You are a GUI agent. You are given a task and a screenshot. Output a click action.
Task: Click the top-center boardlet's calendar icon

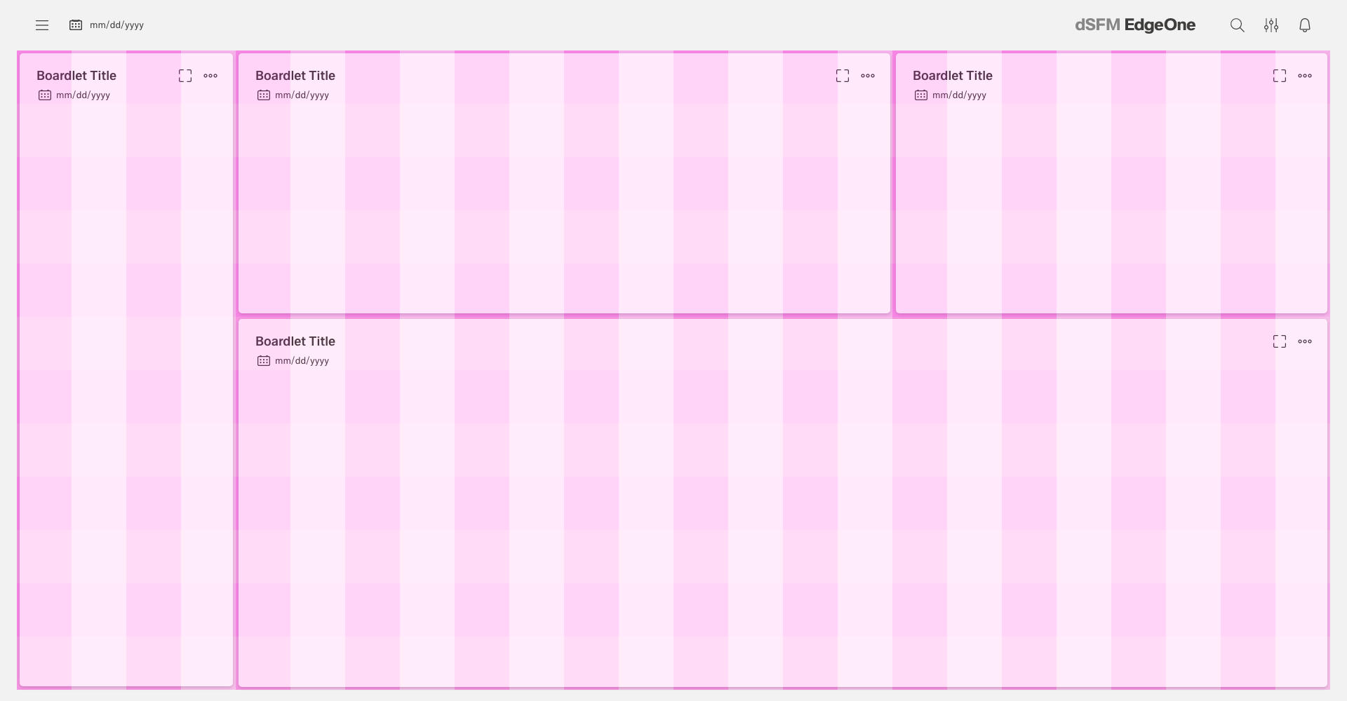pos(264,95)
